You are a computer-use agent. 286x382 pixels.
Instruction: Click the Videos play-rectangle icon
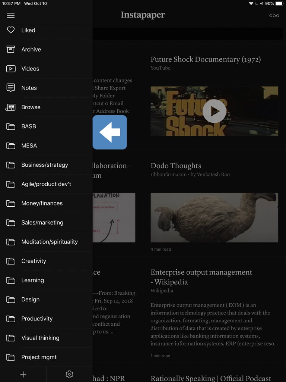pos(11,69)
